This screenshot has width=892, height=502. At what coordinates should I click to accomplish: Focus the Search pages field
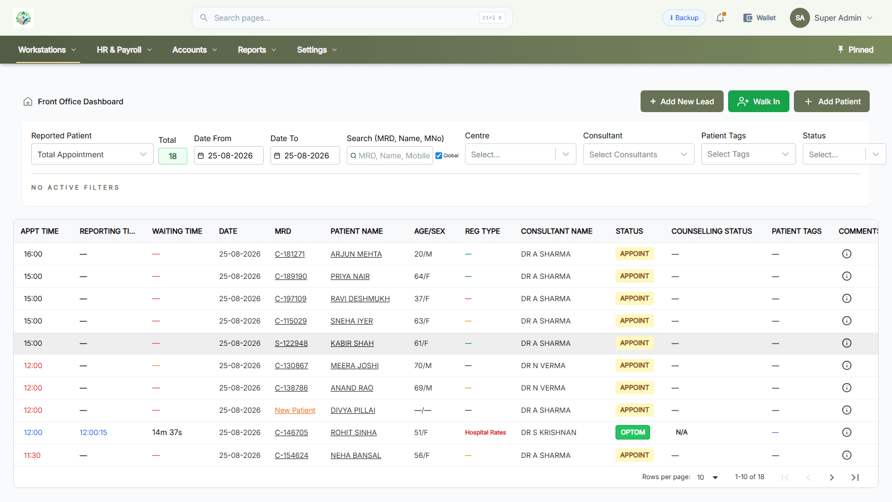tap(352, 18)
